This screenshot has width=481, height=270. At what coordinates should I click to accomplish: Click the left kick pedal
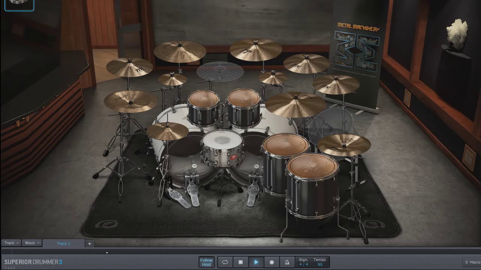[193, 189]
